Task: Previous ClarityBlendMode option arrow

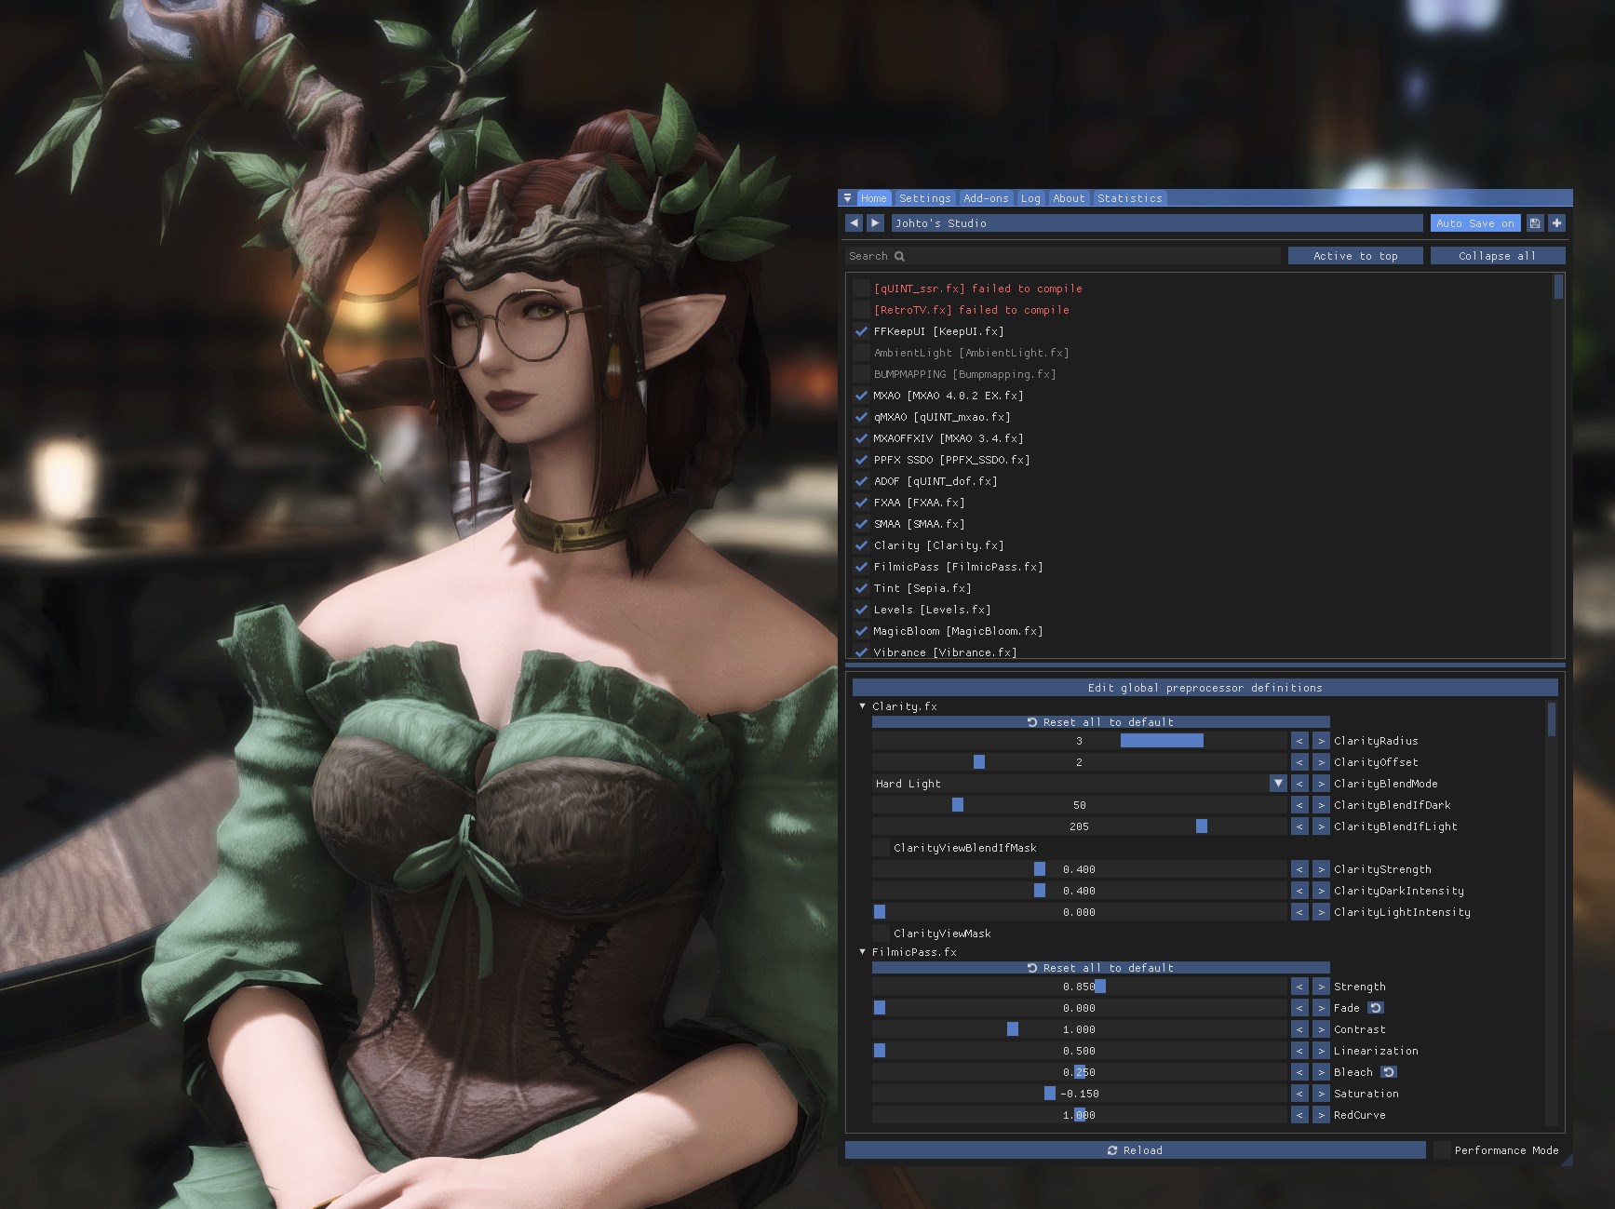Action: click(x=1299, y=784)
